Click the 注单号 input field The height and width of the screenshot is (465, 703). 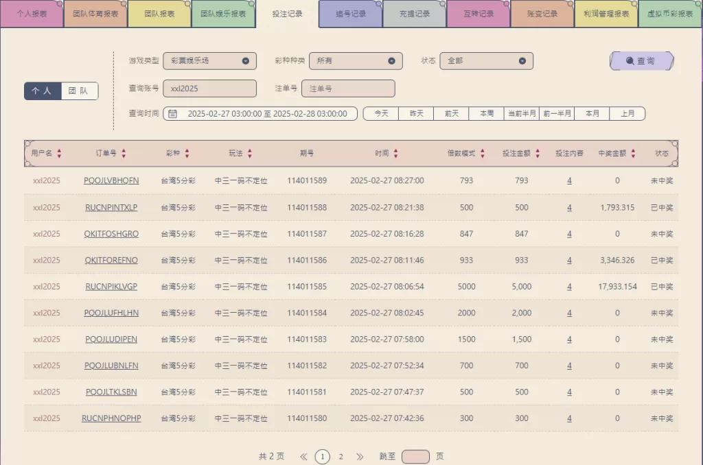pyautogui.click(x=348, y=88)
